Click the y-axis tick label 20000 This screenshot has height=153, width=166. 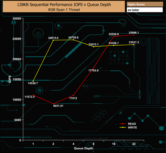click(17, 59)
